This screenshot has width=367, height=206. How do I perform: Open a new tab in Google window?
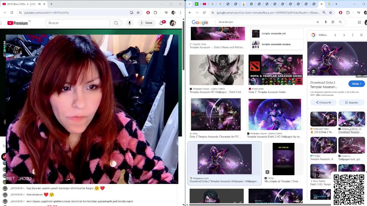336,4
